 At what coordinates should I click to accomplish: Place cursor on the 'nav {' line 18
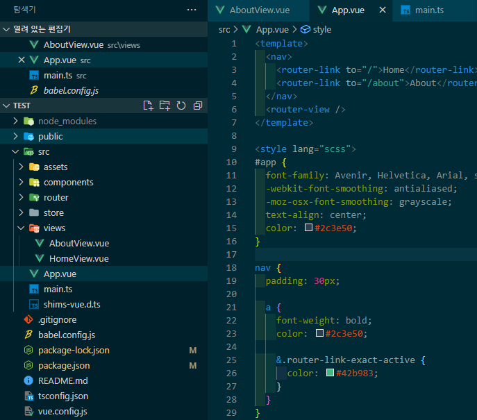coord(268,268)
